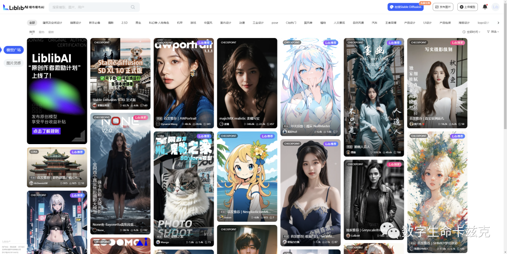Select the 建筑及空间设计 category tab

click(53, 23)
